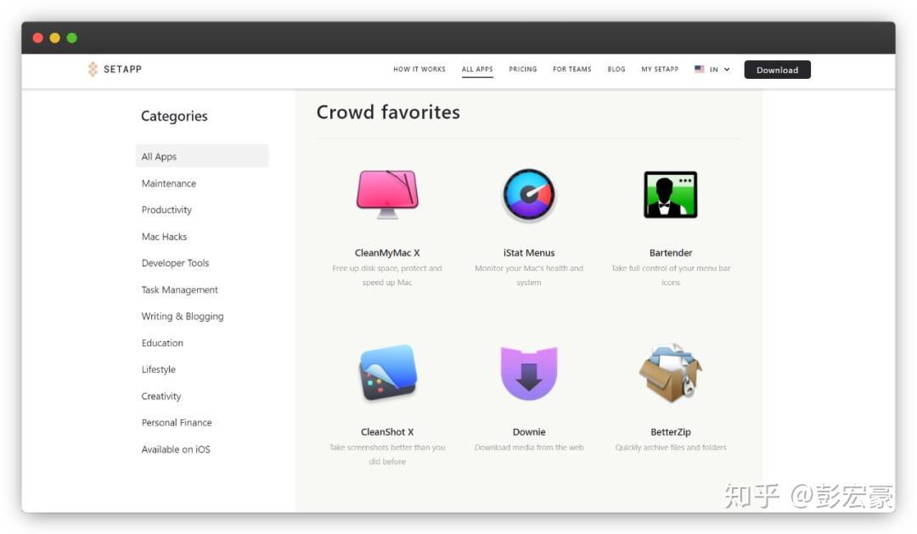Choose the Writing & Blogging category
This screenshot has width=917, height=534.
[x=183, y=317]
